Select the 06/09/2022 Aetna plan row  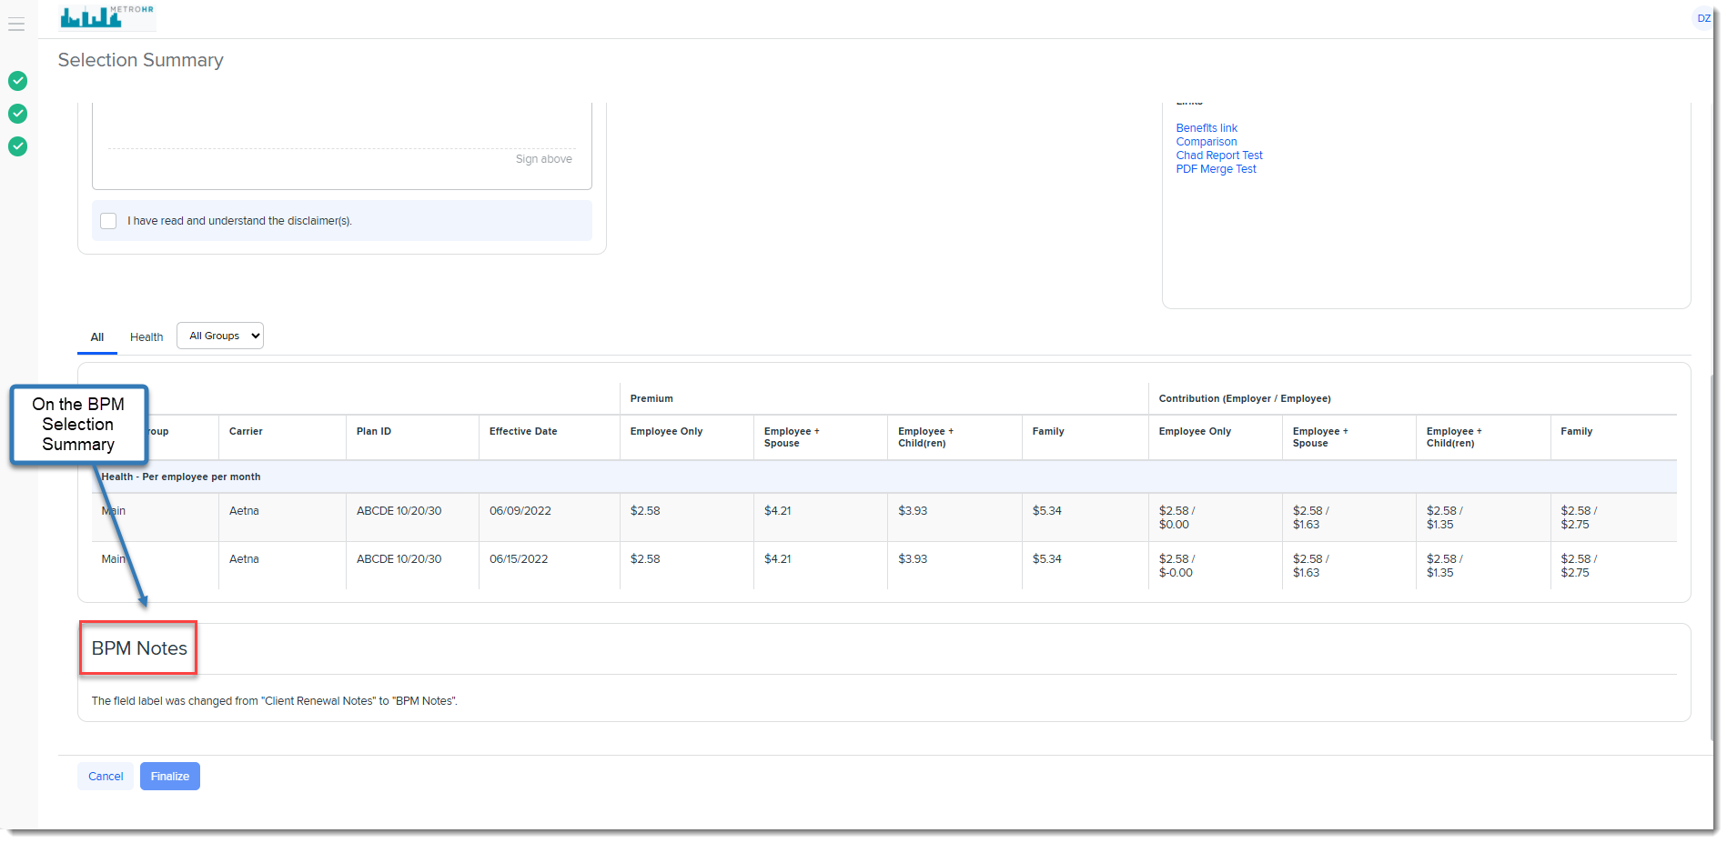520,511
